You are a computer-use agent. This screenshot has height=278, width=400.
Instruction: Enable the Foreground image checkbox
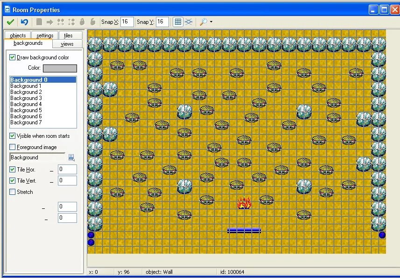12,147
